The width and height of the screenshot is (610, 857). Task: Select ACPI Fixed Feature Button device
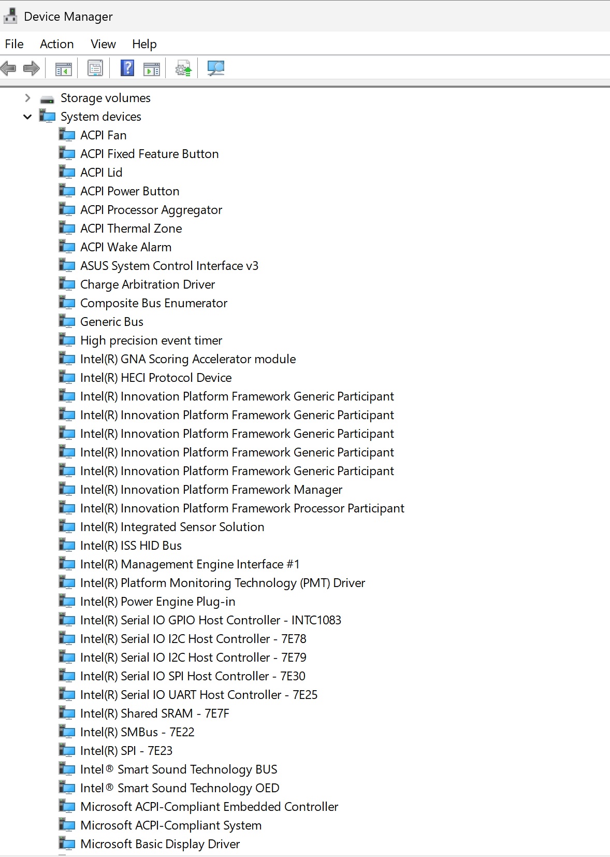pos(150,154)
